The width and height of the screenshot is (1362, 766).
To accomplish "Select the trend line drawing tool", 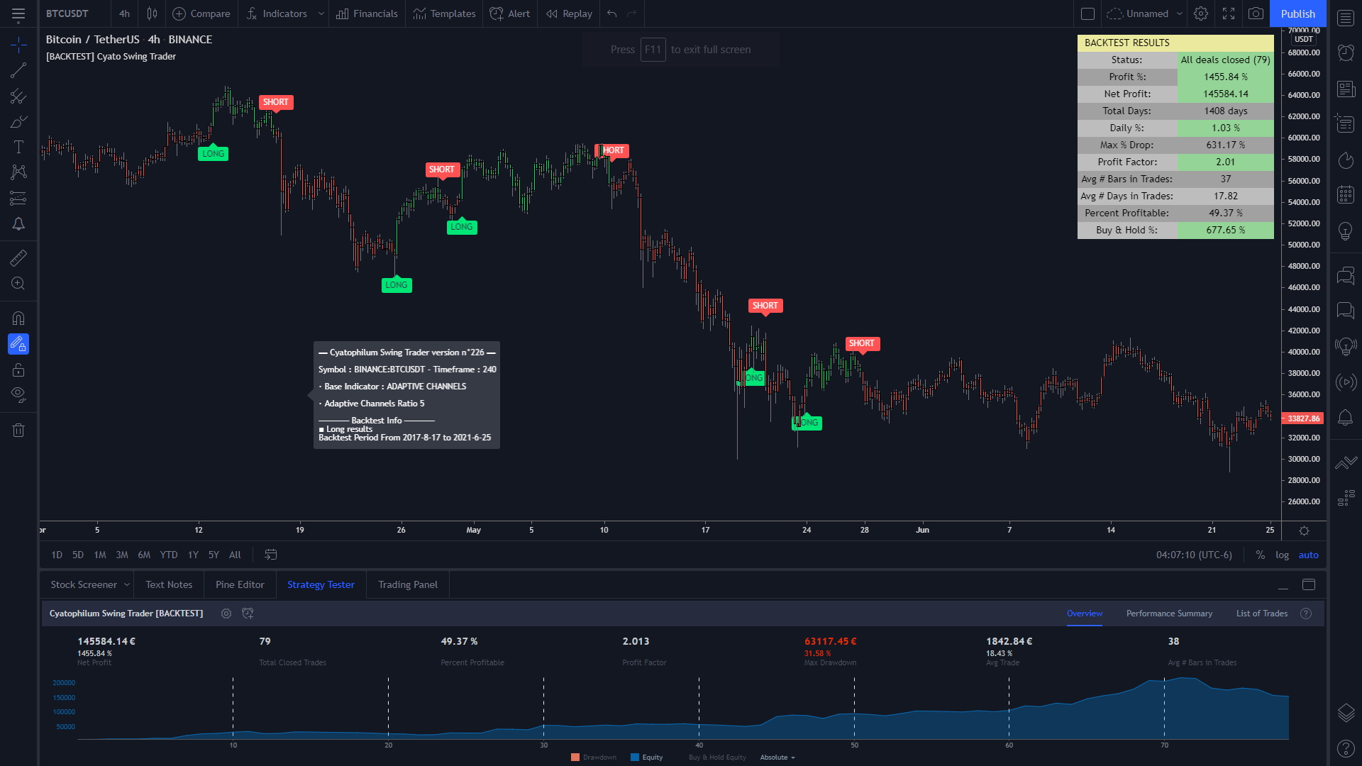I will pos(18,70).
